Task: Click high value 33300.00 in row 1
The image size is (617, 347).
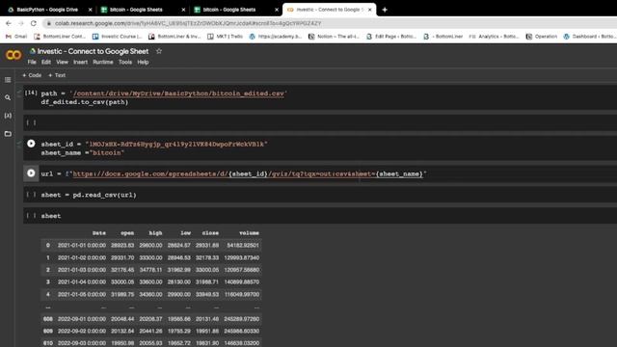Action: tap(150, 257)
